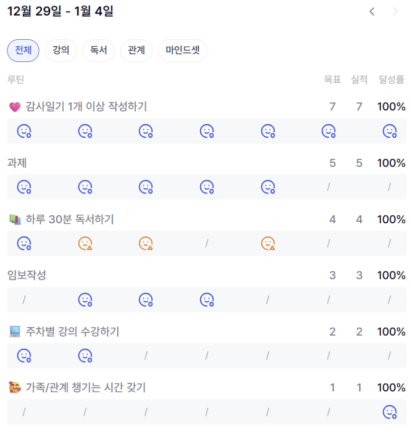Switch to the 강의 category tab
This screenshot has width=411, height=441.
click(61, 50)
